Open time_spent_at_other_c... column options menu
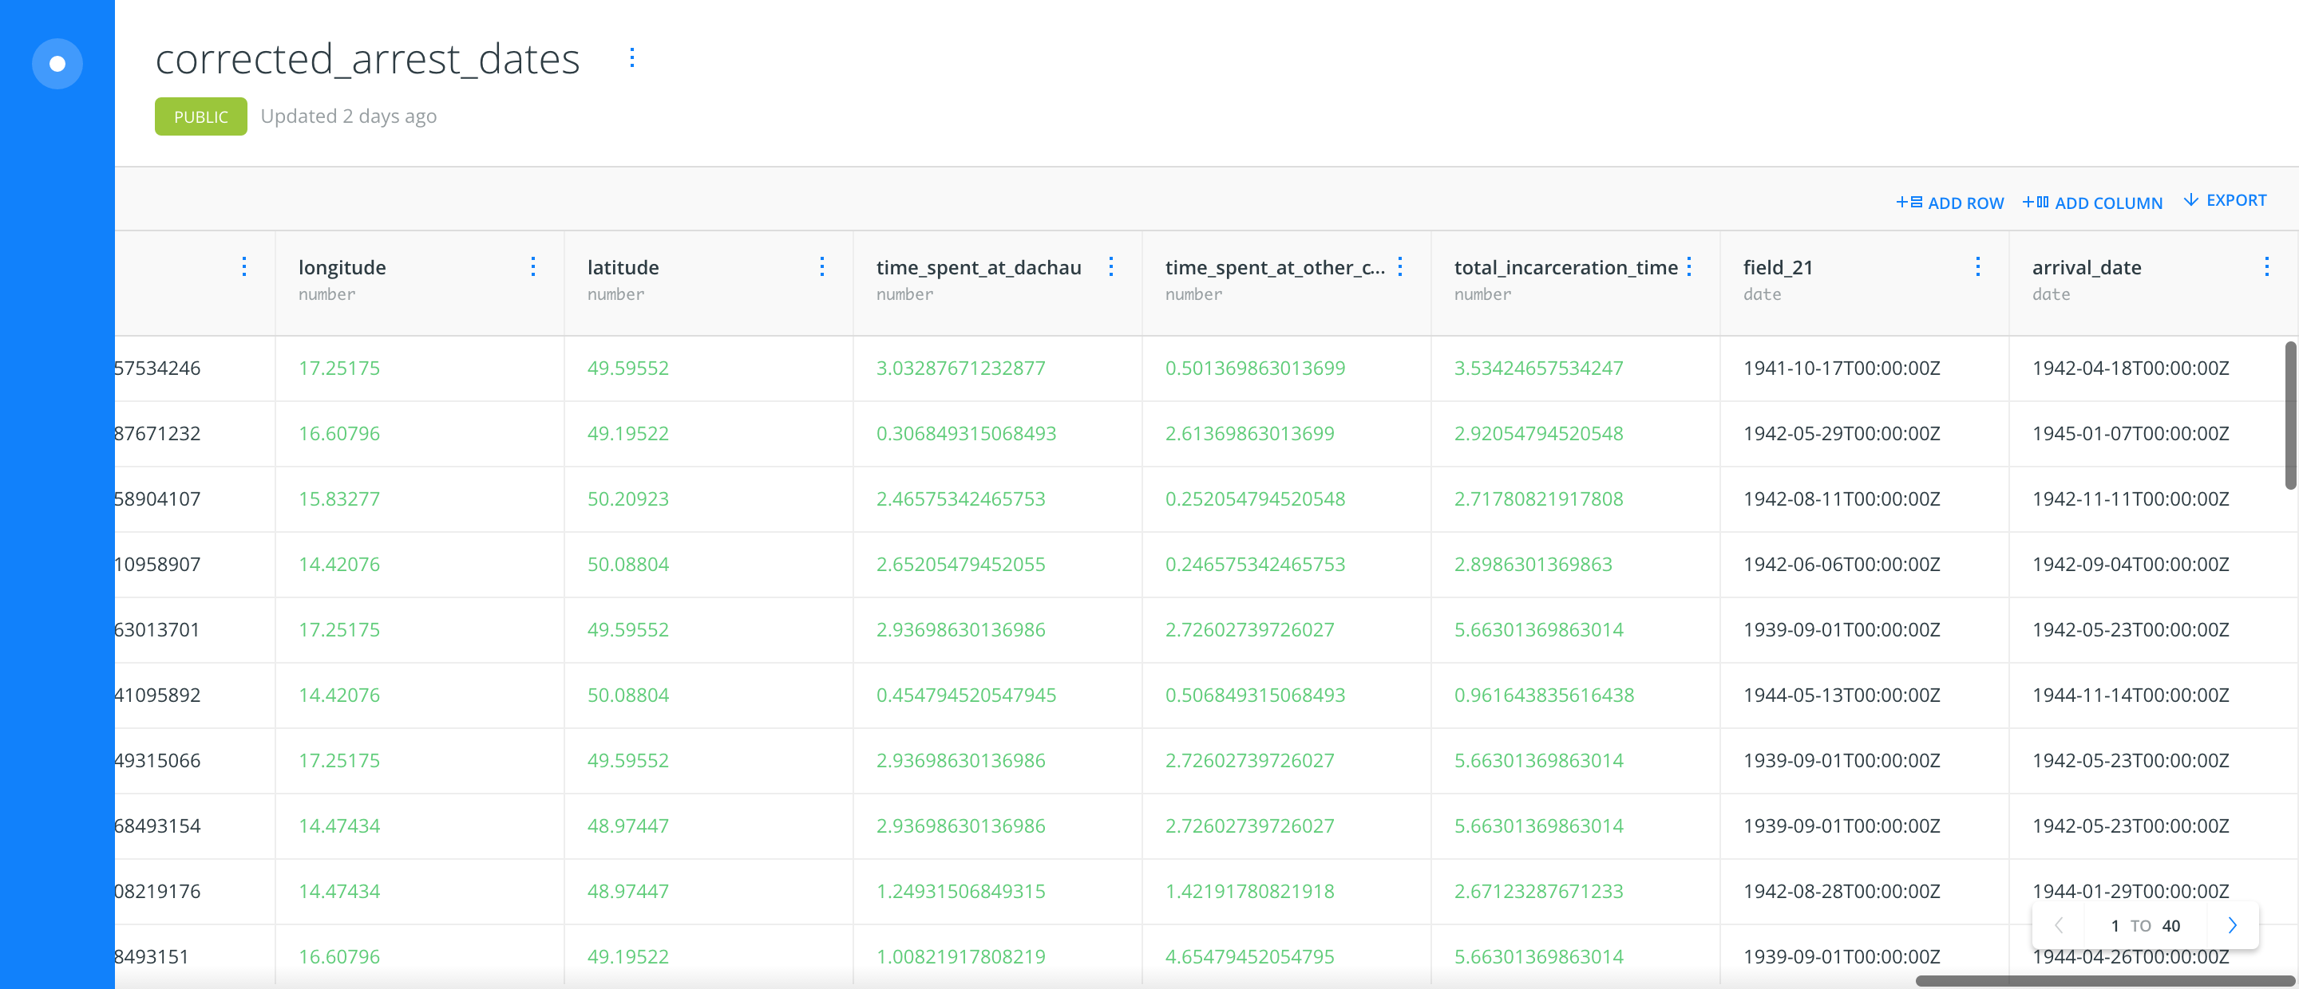 coord(1399,266)
